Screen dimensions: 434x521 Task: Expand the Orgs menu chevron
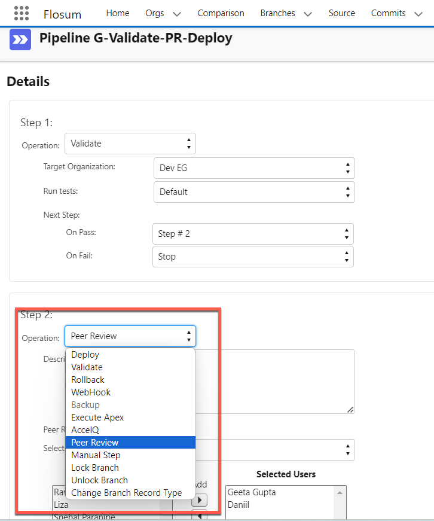click(x=177, y=14)
